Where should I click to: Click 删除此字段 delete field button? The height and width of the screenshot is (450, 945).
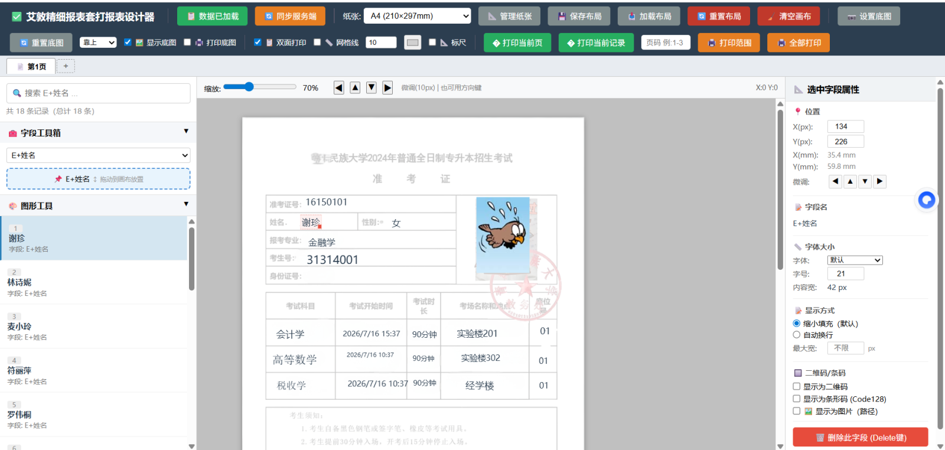pyautogui.click(x=860, y=438)
